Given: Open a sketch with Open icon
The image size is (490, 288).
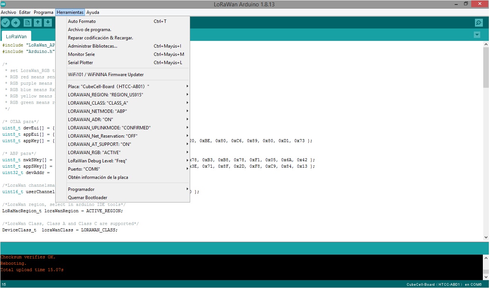Looking at the screenshot, I should [x=38, y=23].
